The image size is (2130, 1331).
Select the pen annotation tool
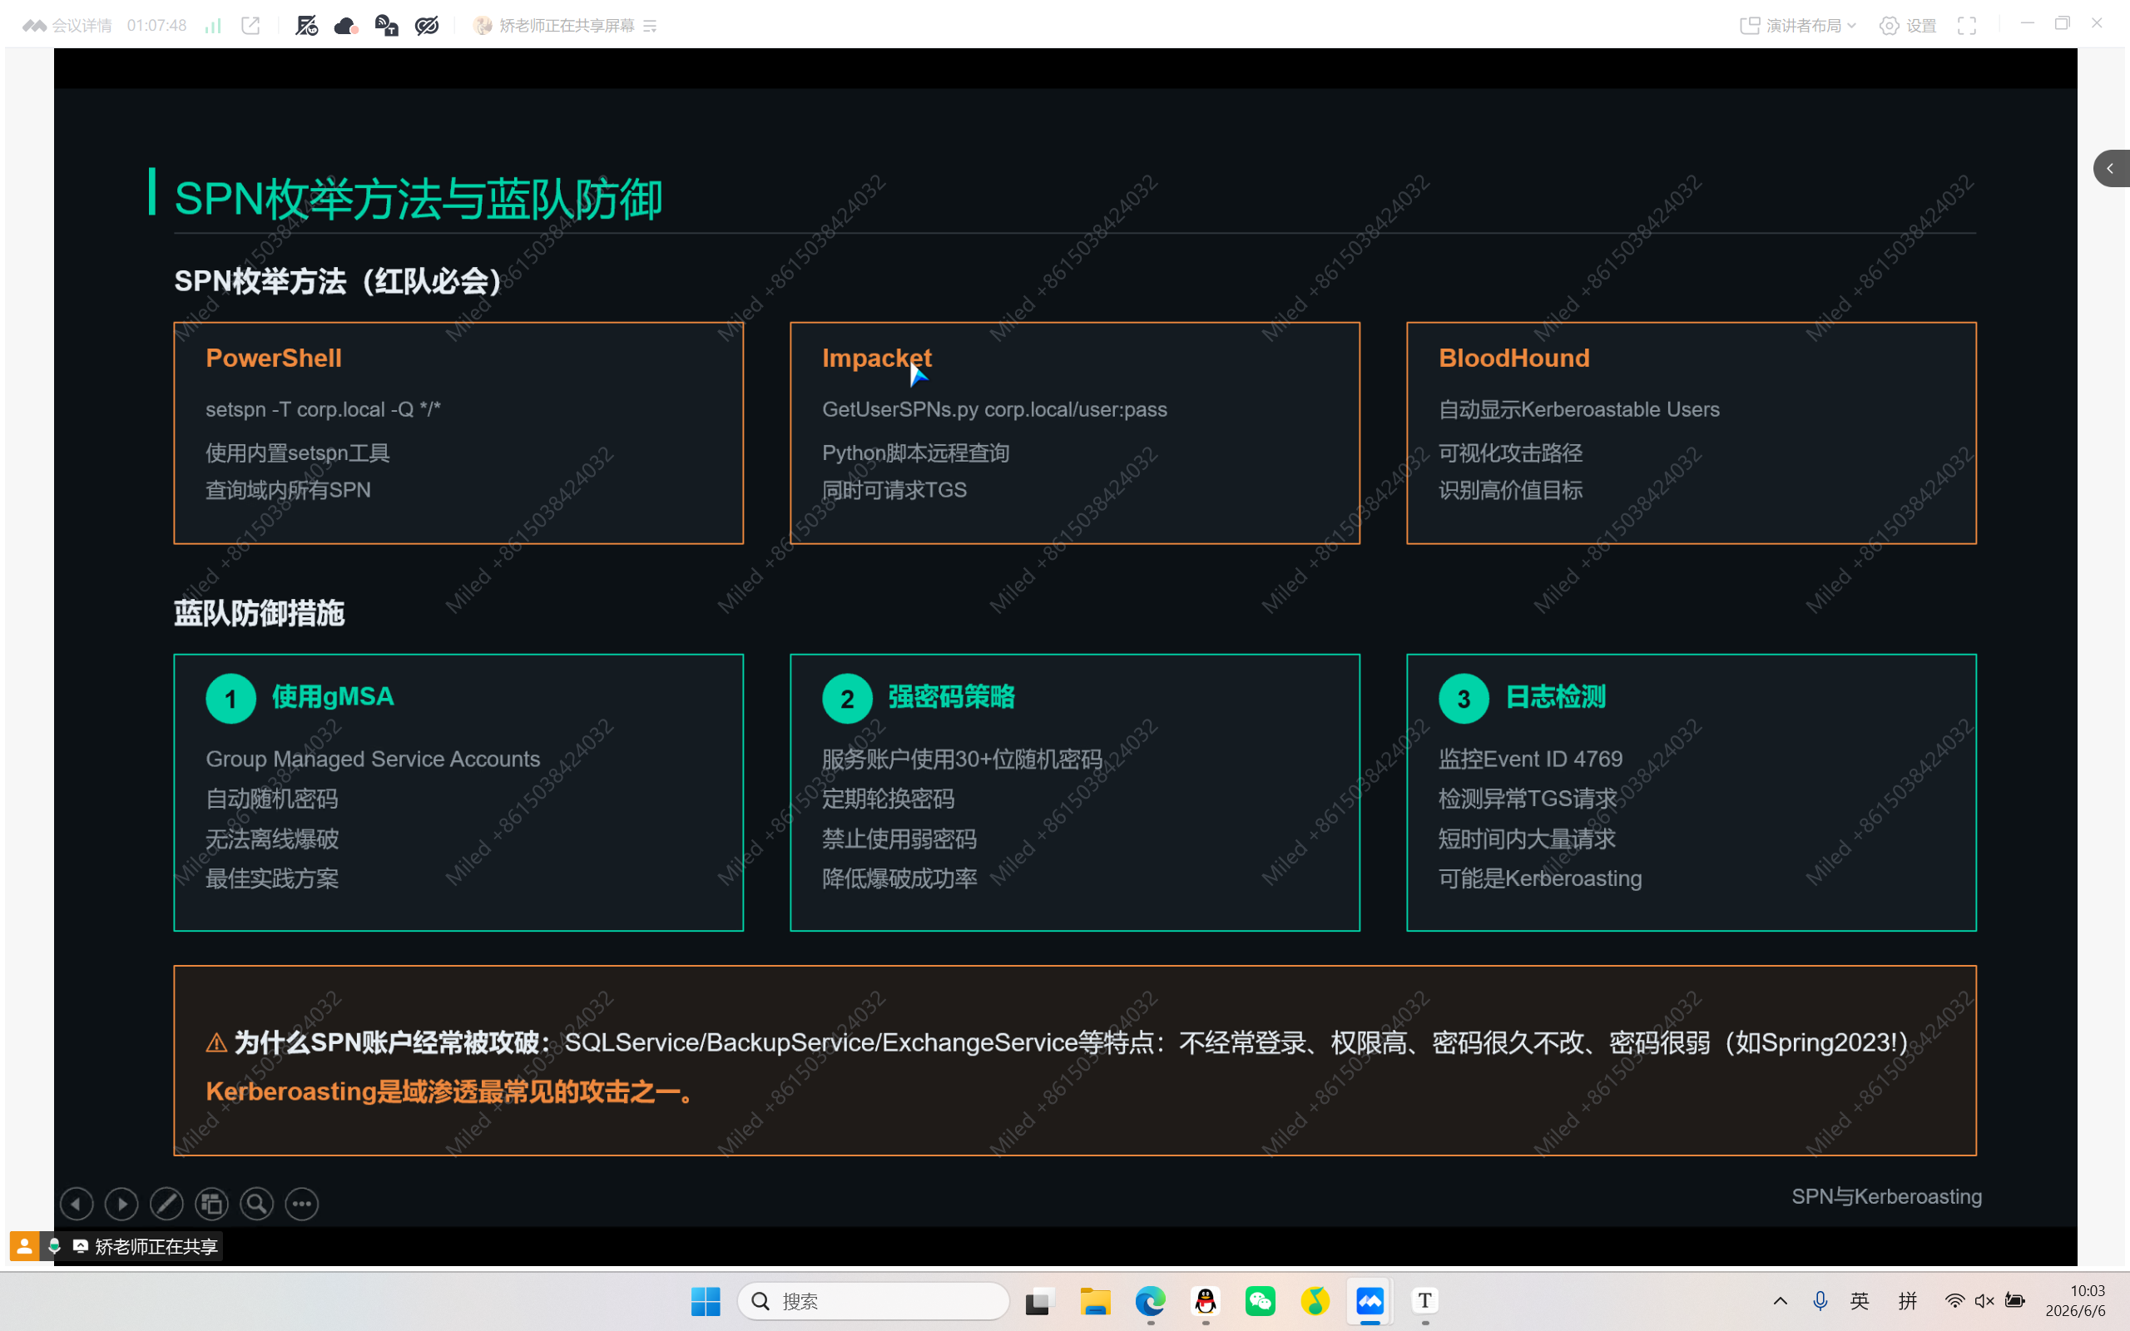click(x=166, y=1204)
